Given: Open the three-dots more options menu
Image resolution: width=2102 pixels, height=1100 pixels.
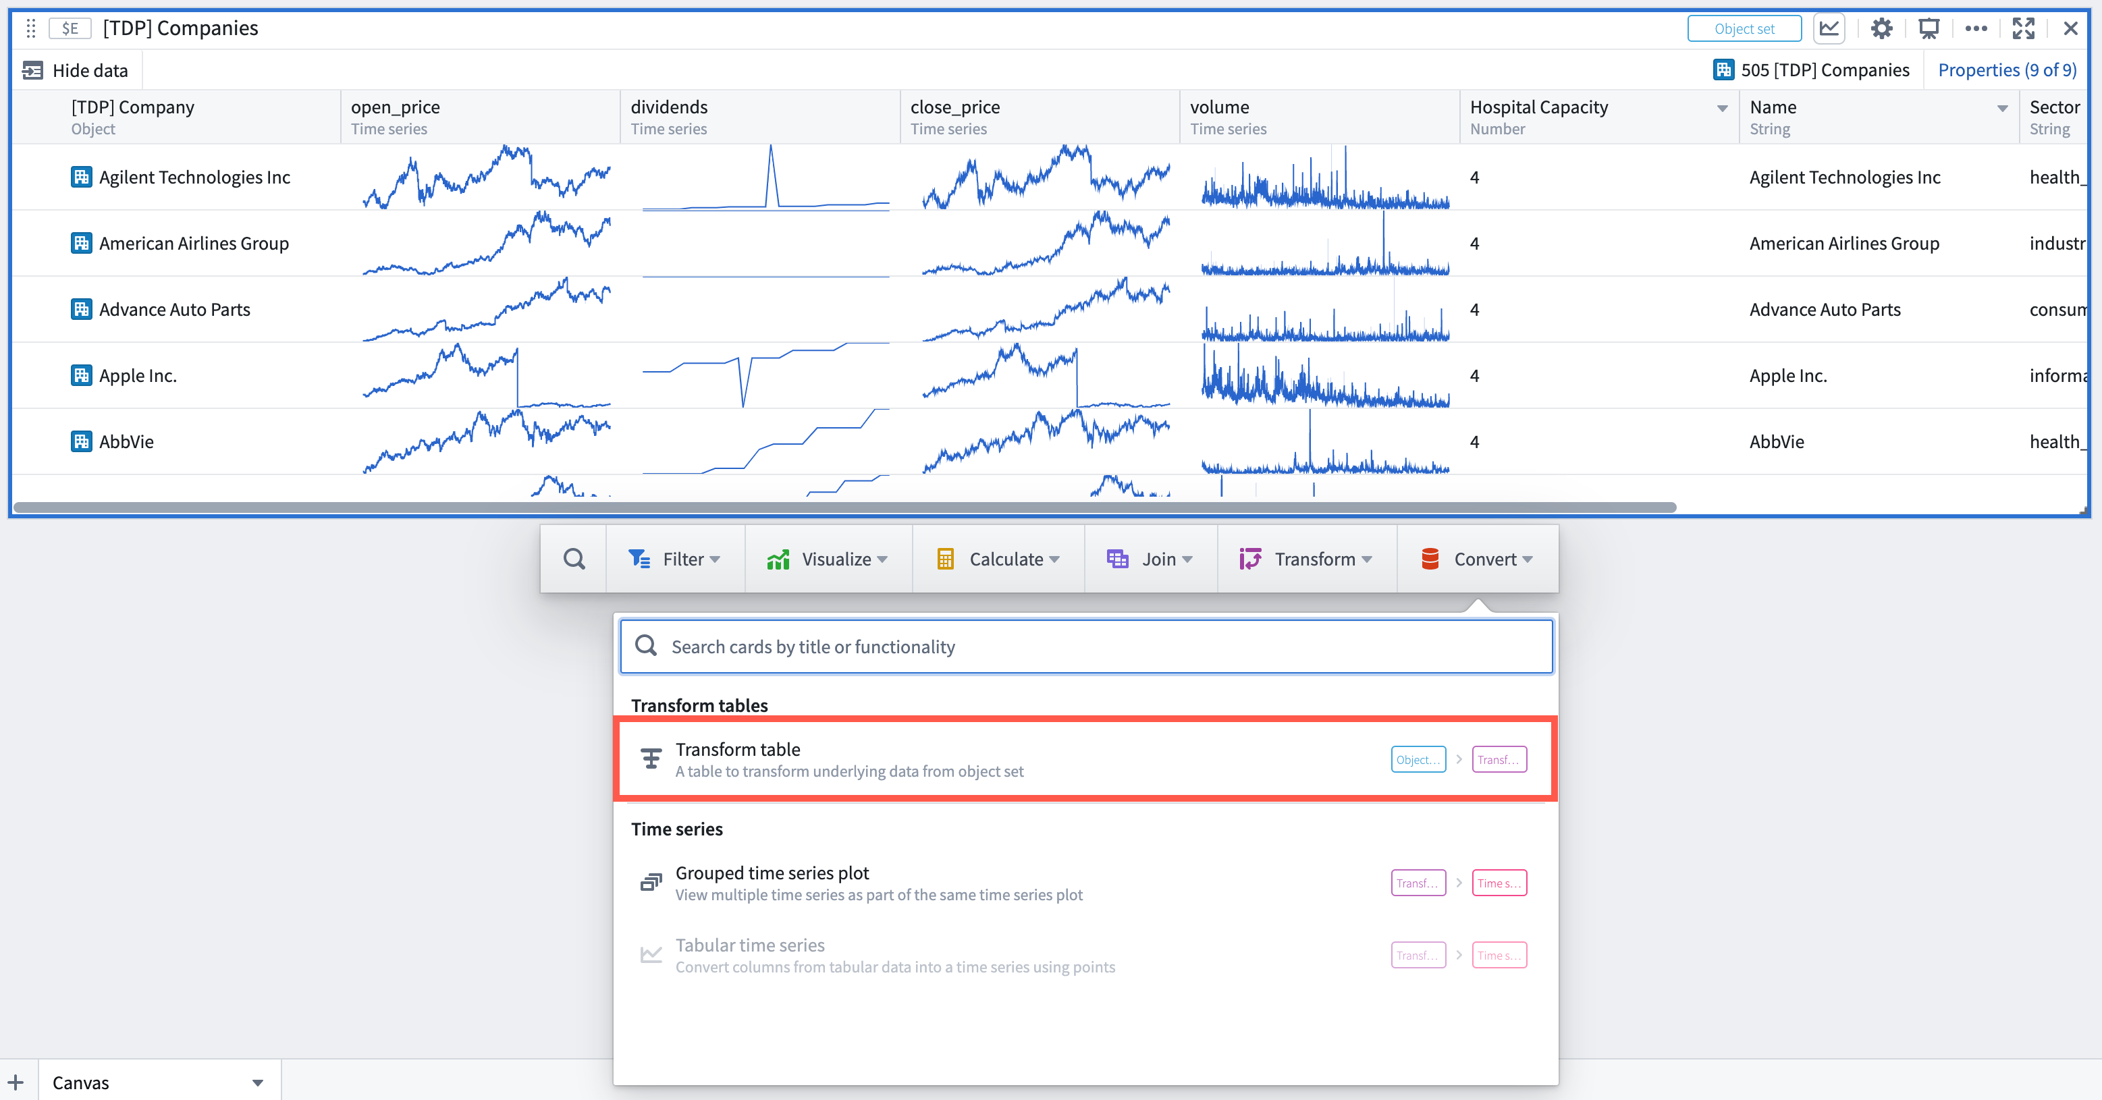Looking at the screenshot, I should (1976, 28).
